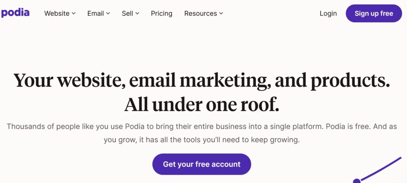Open the Sell menu

tap(130, 13)
